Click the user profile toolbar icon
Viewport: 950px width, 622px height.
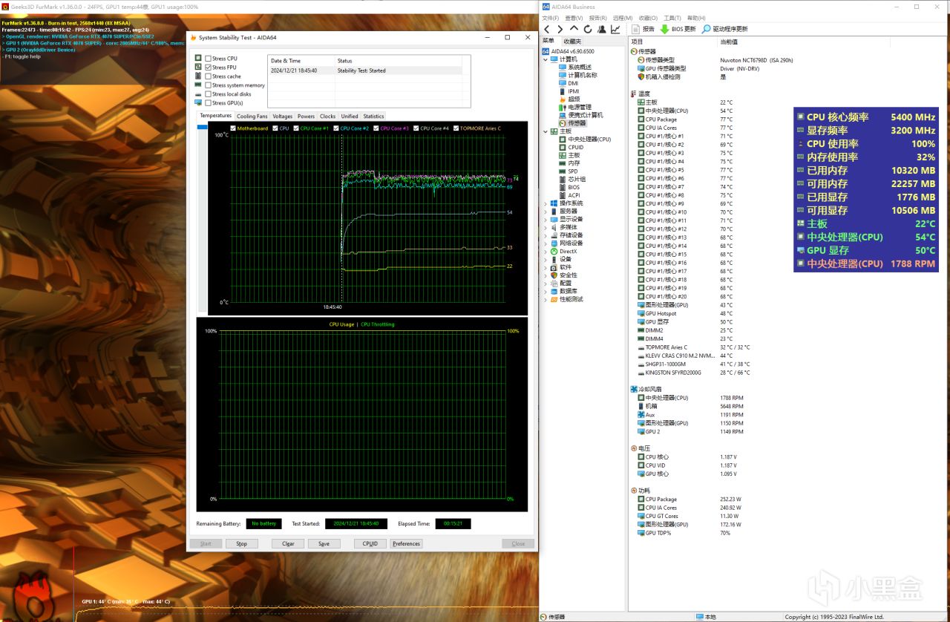[600, 29]
